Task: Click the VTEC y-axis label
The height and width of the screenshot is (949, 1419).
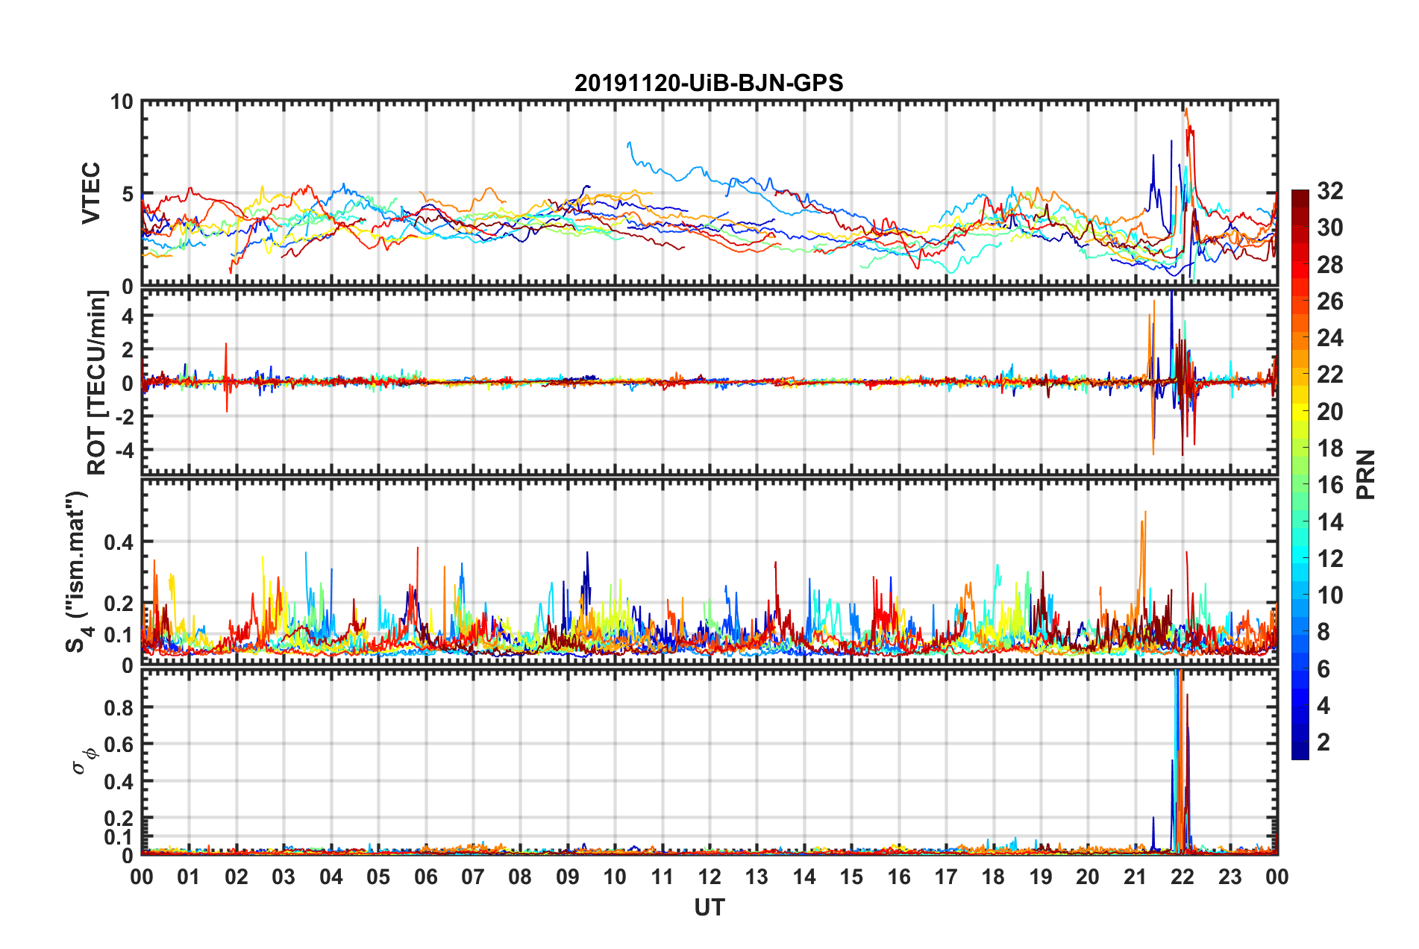Action: [91, 193]
